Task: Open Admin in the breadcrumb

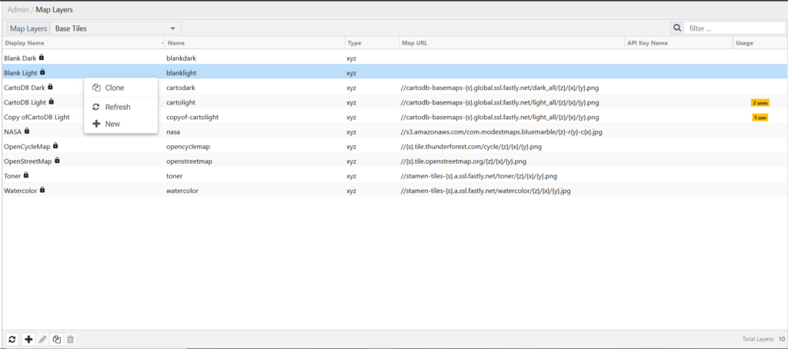Action: tap(18, 9)
